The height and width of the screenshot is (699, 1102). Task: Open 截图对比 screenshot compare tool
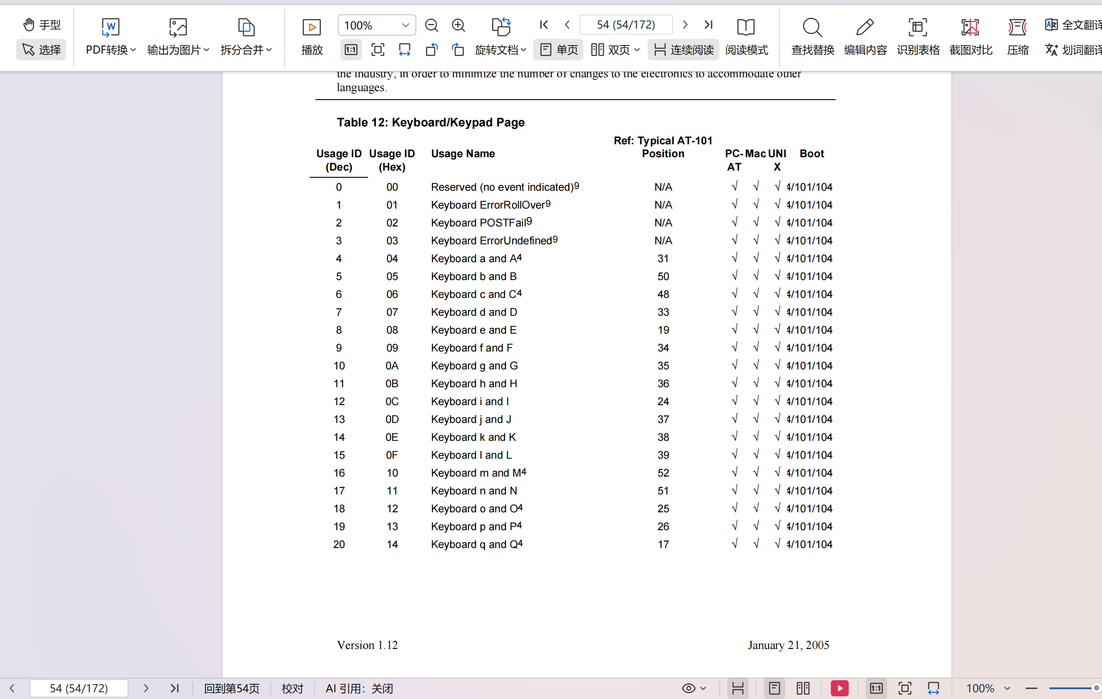tap(971, 37)
